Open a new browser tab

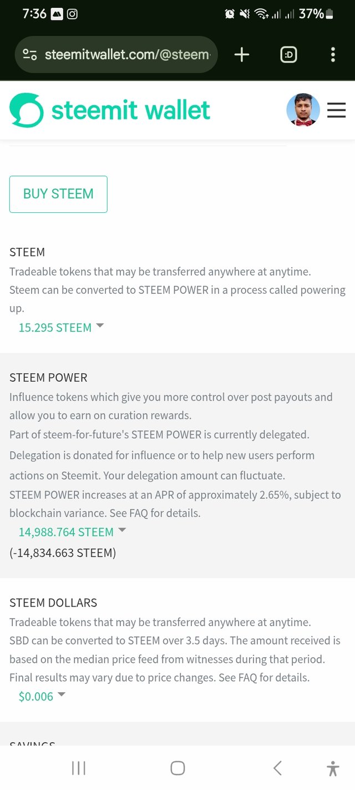242,54
